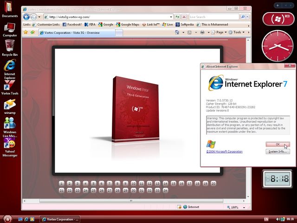
Task: Click the Favorites Center star icon
Action: point(26,32)
